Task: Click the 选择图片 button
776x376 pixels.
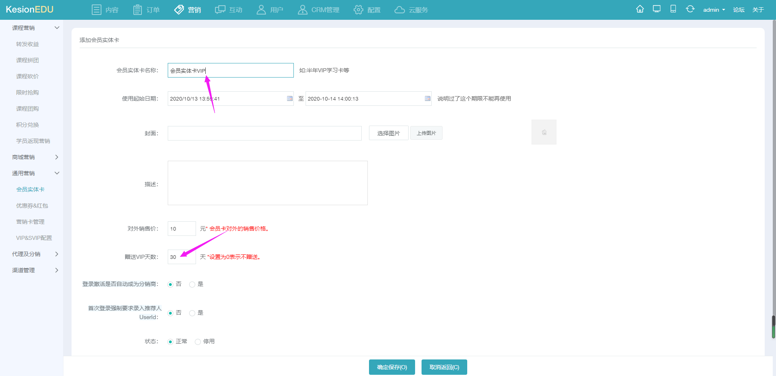Action: pyautogui.click(x=388, y=133)
